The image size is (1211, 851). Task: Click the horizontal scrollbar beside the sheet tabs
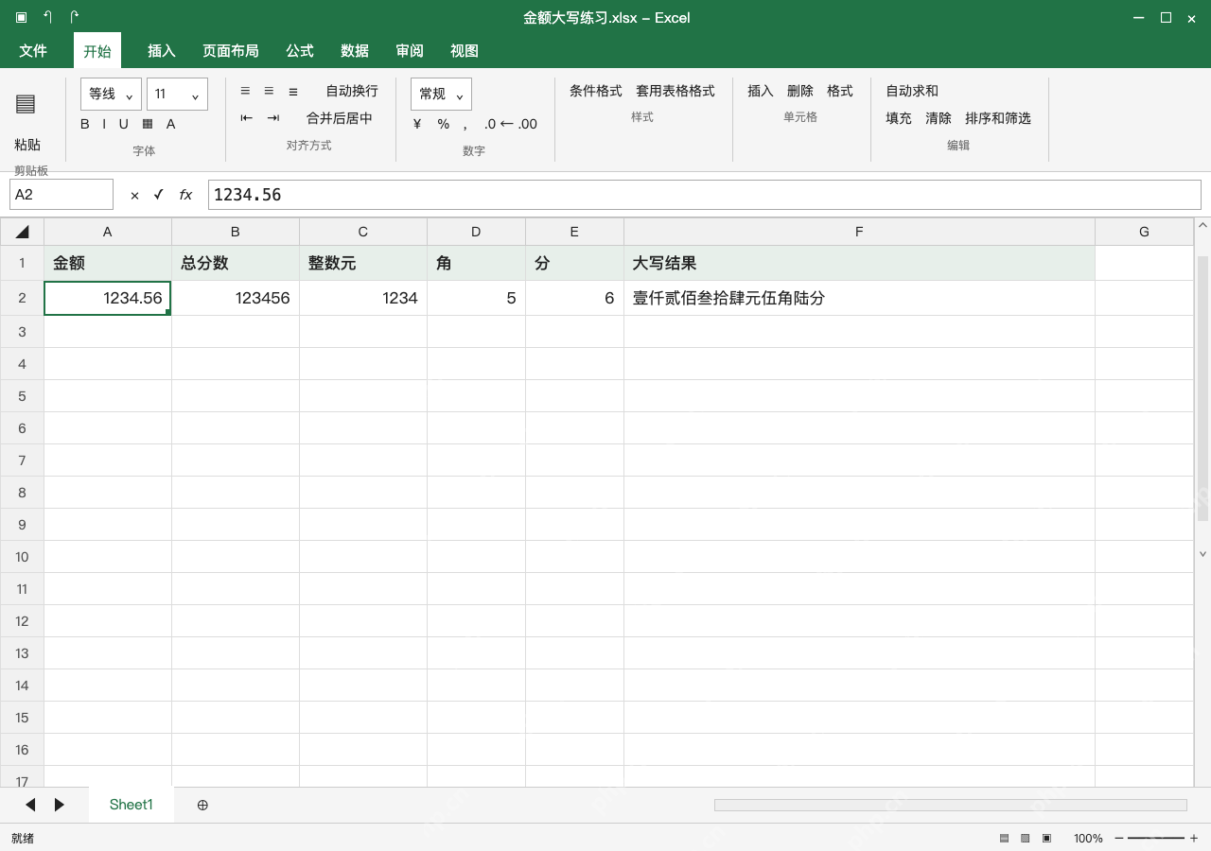pos(951,805)
